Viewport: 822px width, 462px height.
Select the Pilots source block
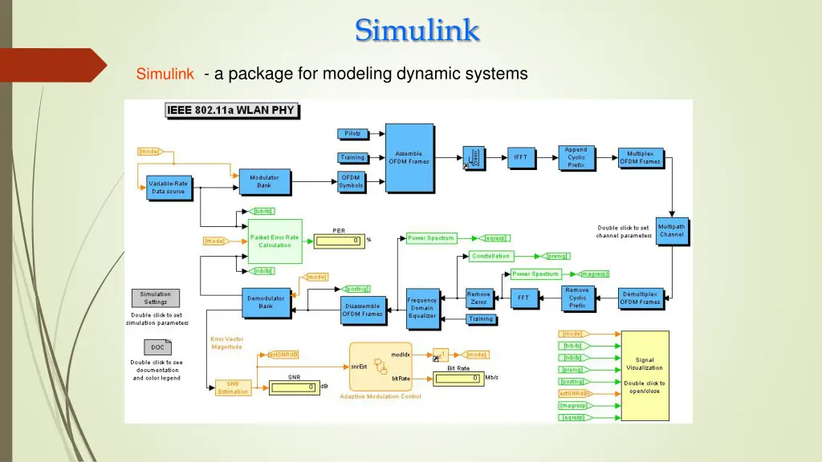[352, 133]
